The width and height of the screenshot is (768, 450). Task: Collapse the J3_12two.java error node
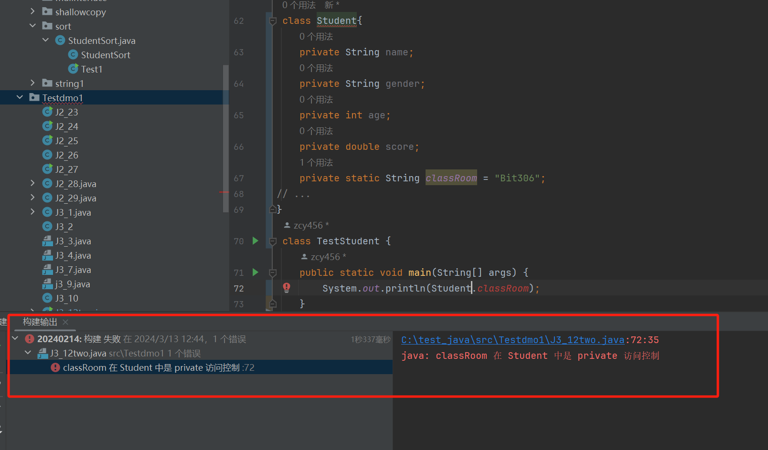(x=28, y=353)
